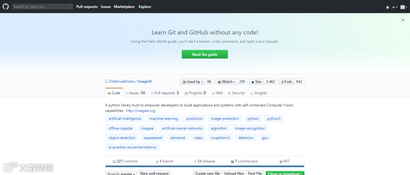The height and width of the screenshot is (175, 410).
Task: Click the Create new file button
Action: click(x=208, y=173)
